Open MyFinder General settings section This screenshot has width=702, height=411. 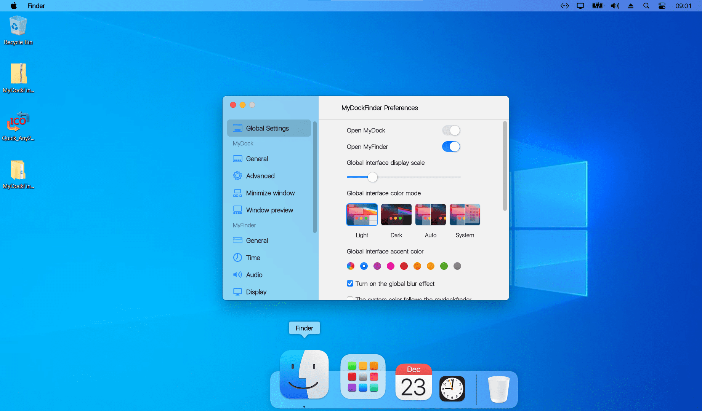click(269, 241)
